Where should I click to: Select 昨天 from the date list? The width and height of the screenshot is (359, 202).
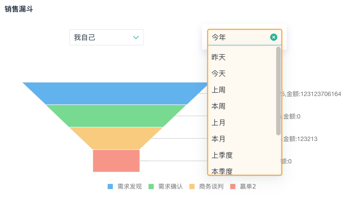pos(218,57)
